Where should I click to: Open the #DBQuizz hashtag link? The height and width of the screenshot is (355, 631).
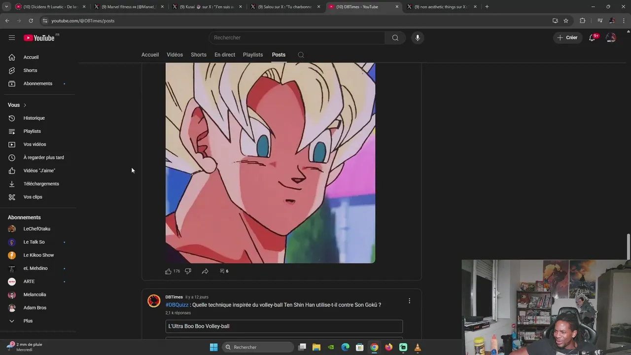coord(177,305)
